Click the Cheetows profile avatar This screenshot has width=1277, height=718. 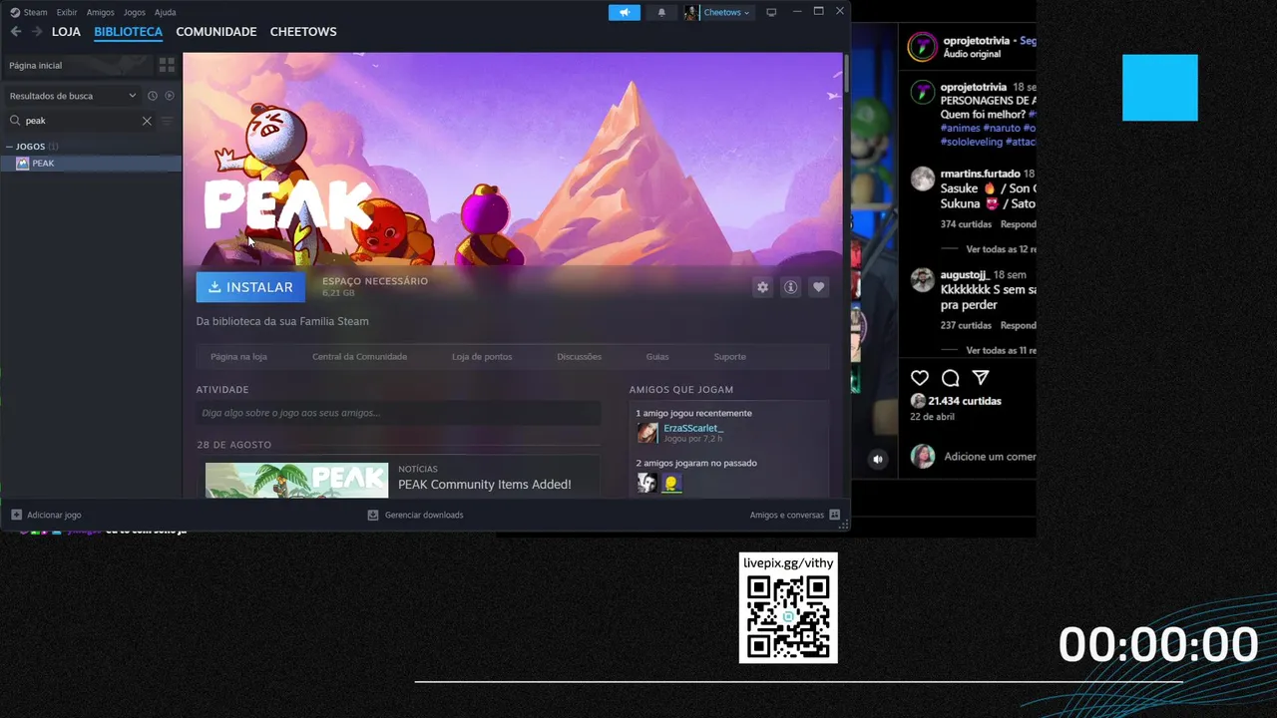click(x=691, y=12)
